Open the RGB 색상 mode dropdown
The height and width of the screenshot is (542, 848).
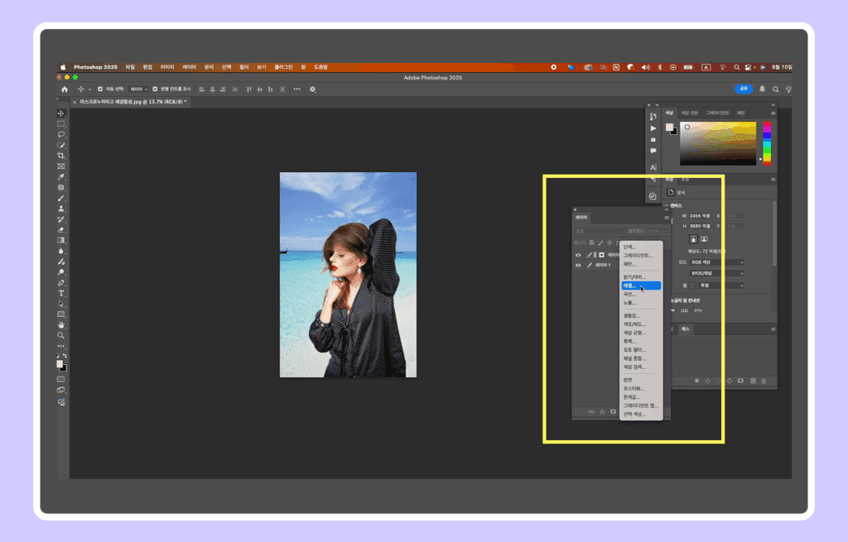click(717, 262)
